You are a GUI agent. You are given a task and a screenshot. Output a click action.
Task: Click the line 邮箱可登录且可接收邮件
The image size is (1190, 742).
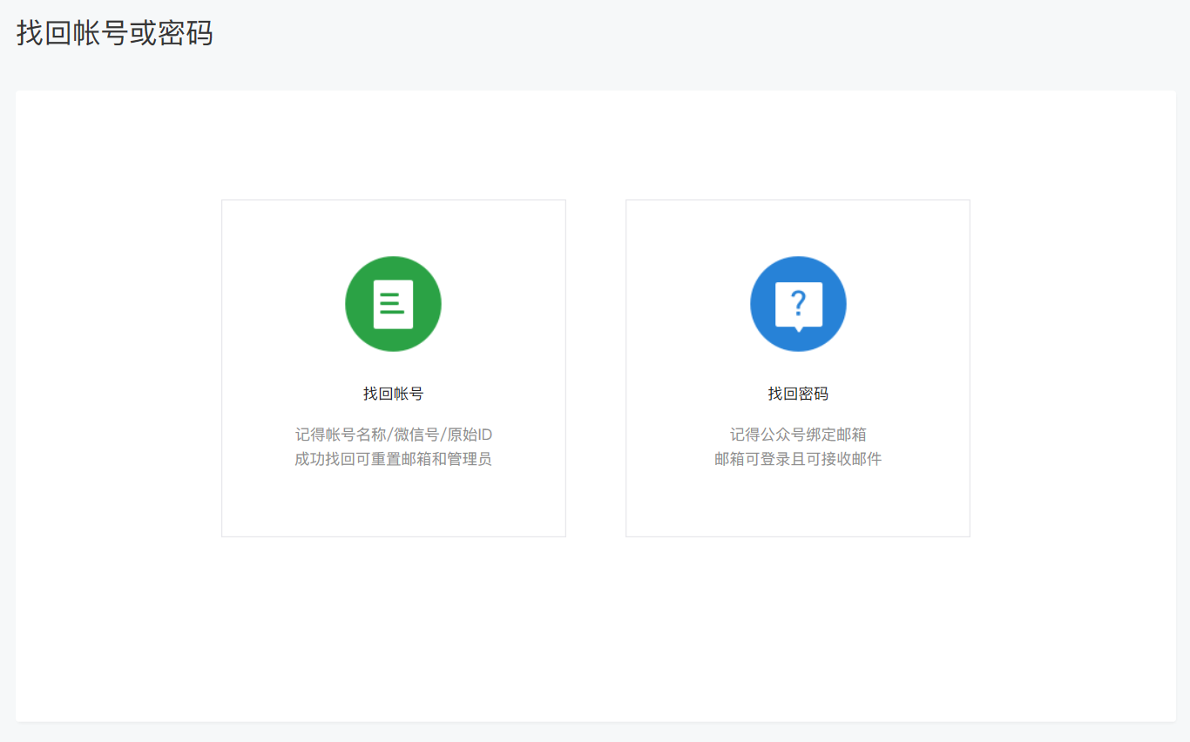798,458
